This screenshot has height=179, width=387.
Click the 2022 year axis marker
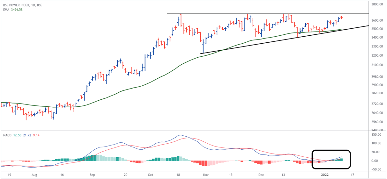coord(324,175)
